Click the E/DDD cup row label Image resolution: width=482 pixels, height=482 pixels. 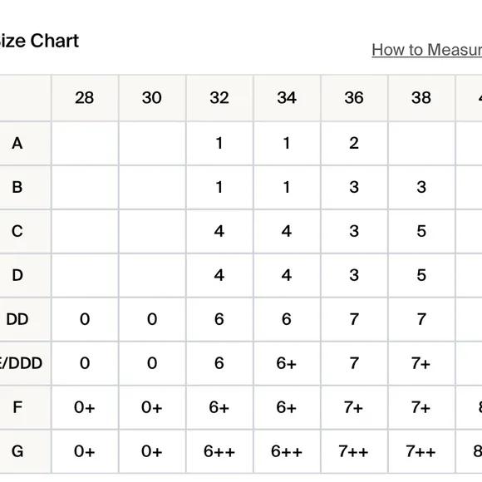point(21,363)
